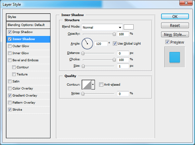Expand the Contour picker arrow
This screenshot has height=145, width=195.
pos(93,85)
